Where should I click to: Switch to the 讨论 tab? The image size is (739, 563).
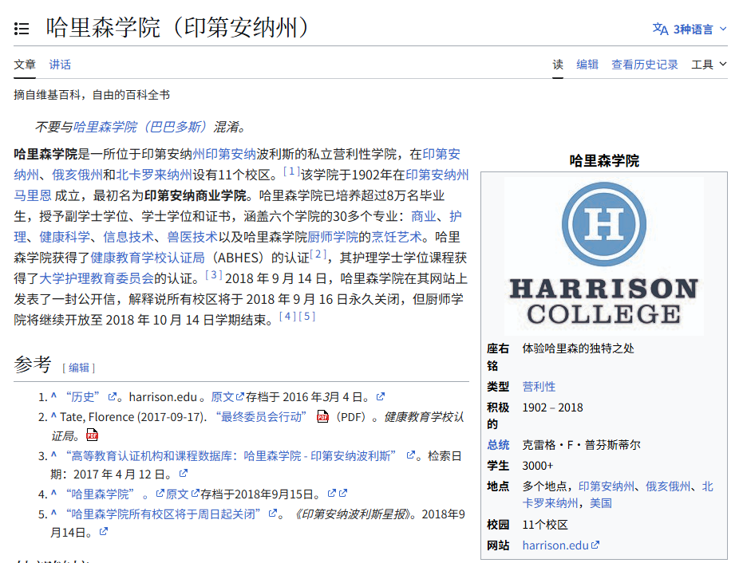pyautogui.click(x=60, y=65)
